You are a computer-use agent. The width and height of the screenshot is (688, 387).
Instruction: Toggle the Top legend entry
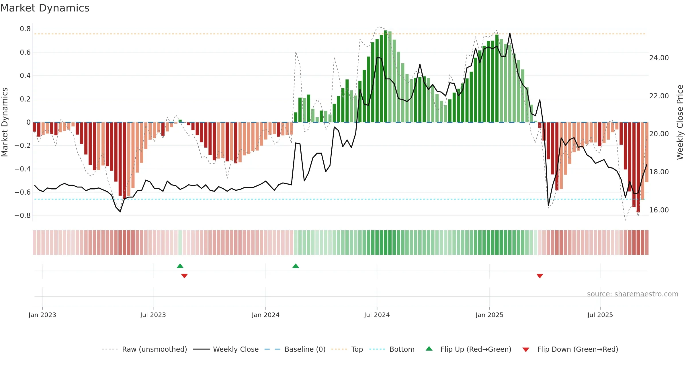347,349
